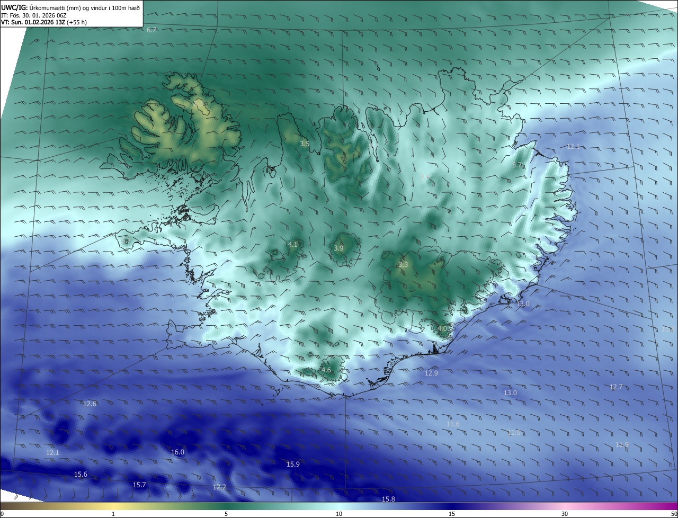Click the 15.7 value label over the sea
This screenshot has height=518, width=678.
pyautogui.click(x=139, y=485)
